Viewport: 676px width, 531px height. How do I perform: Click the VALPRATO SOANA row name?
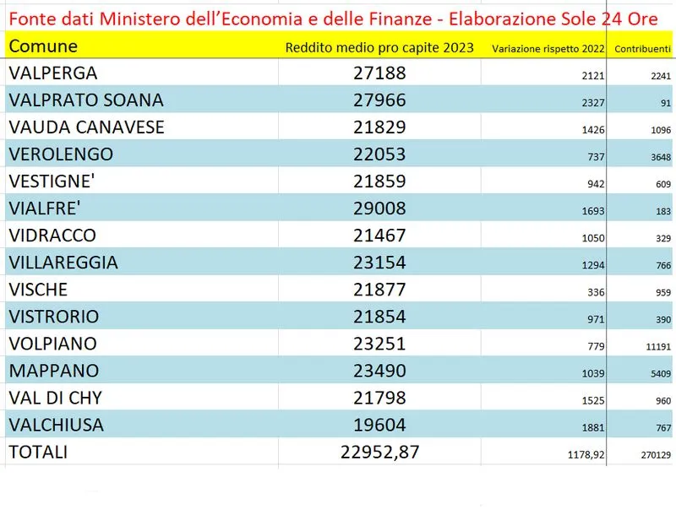coord(85,100)
